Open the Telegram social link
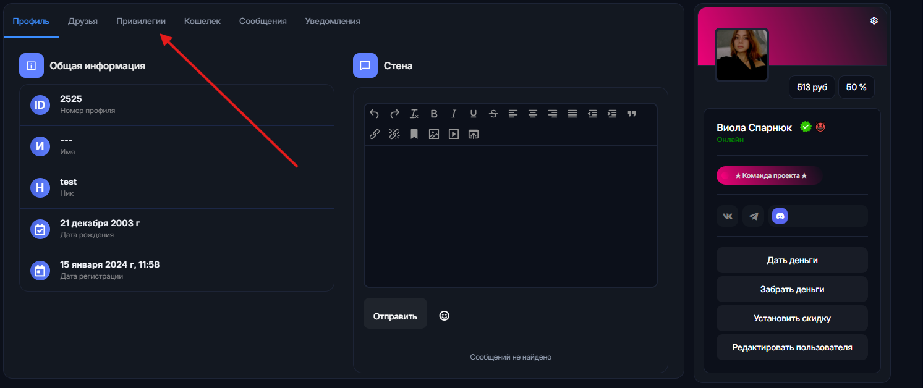Viewport: 923px width, 388px height. (753, 216)
